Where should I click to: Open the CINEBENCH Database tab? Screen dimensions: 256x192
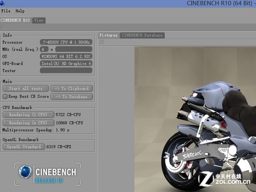click(x=142, y=35)
